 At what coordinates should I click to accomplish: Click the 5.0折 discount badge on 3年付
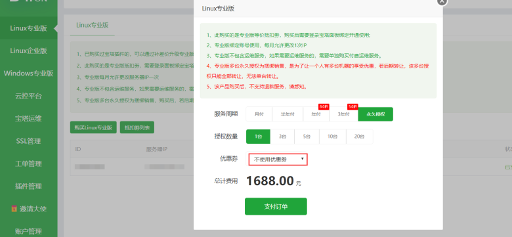352,106
